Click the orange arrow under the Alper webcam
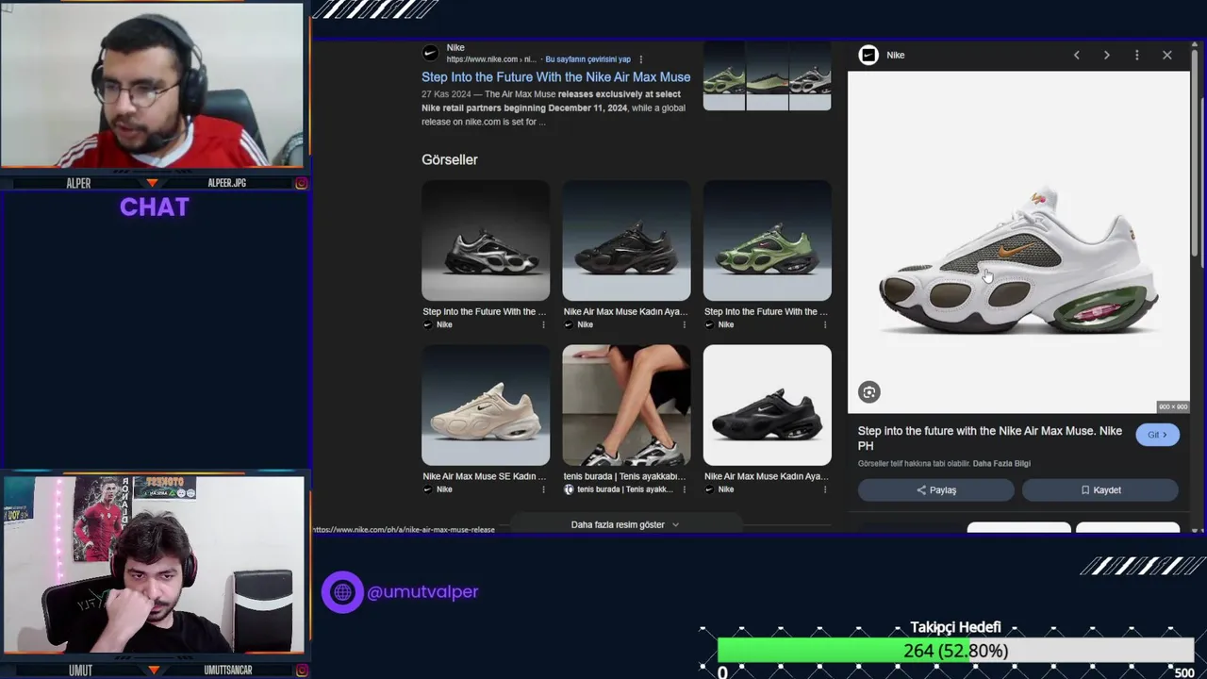 click(x=152, y=183)
